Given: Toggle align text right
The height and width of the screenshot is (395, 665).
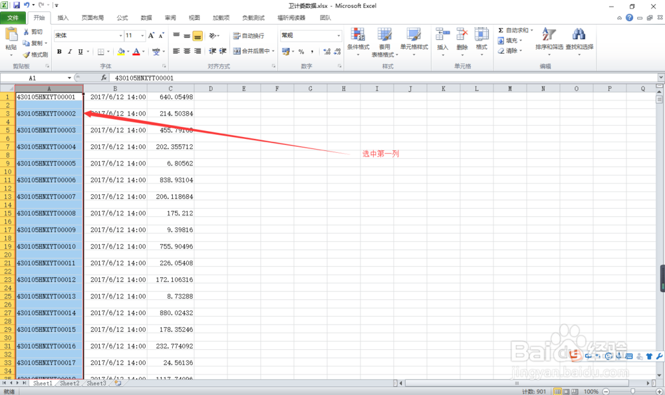Looking at the screenshot, I should [198, 51].
